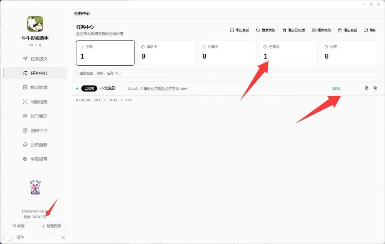Filter tasks by 已完成 card
This screenshot has width=385, height=244.
pos(289,53)
